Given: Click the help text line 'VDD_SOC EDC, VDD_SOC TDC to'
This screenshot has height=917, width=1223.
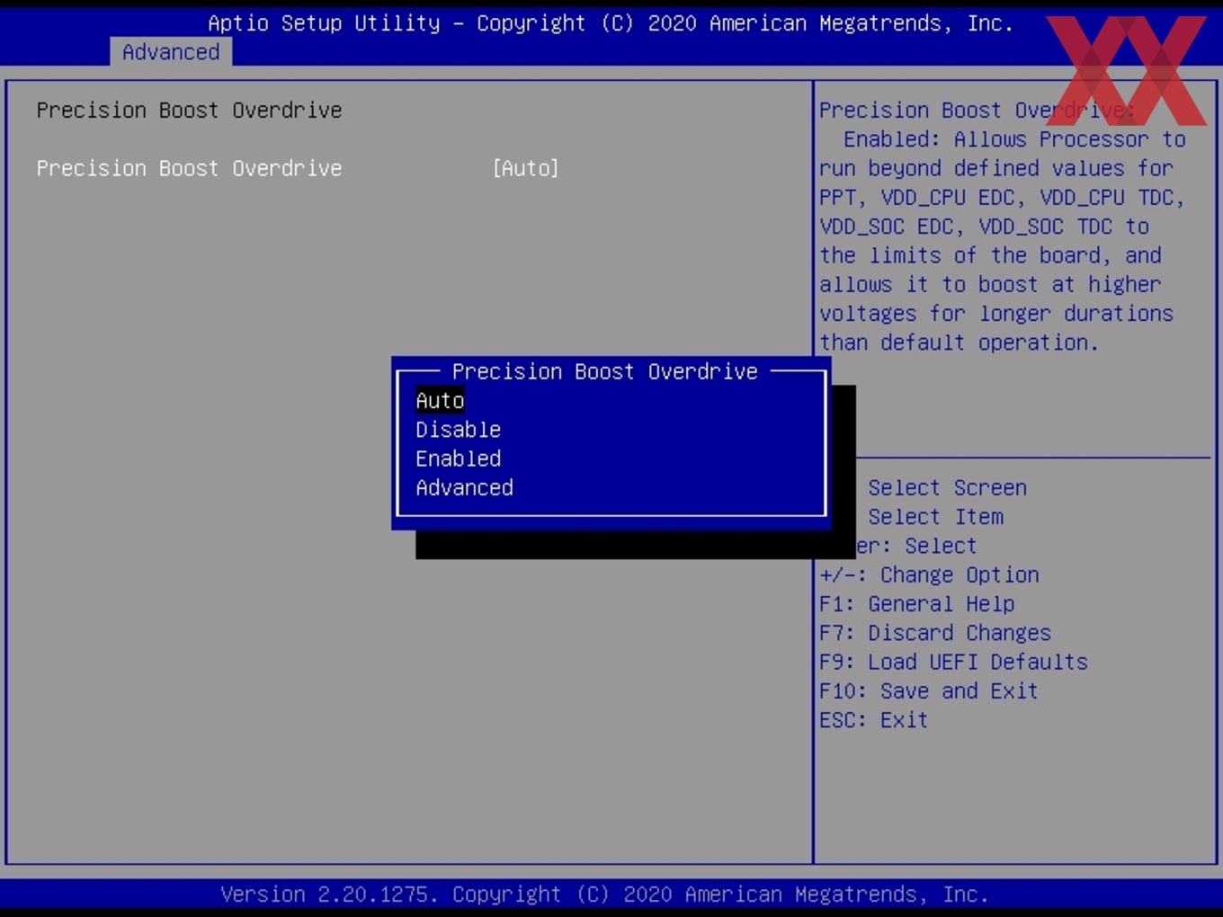Looking at the screenshot, I should coord(984,227).
